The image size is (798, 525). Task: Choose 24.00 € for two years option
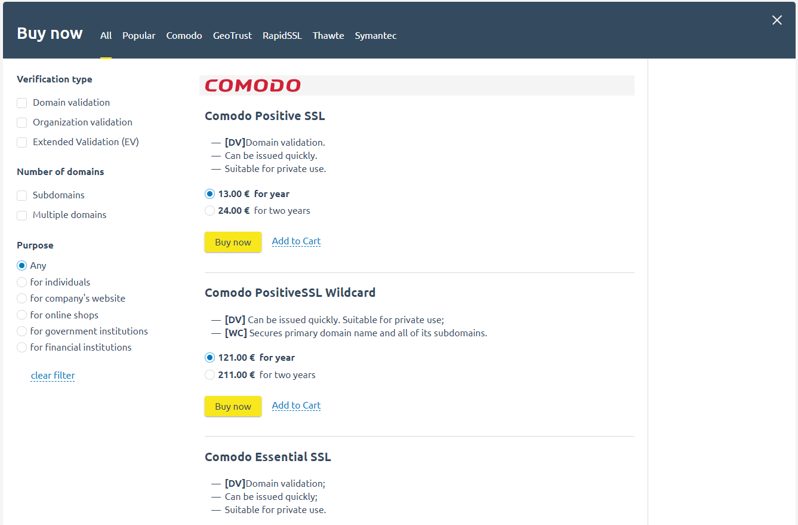209,210
